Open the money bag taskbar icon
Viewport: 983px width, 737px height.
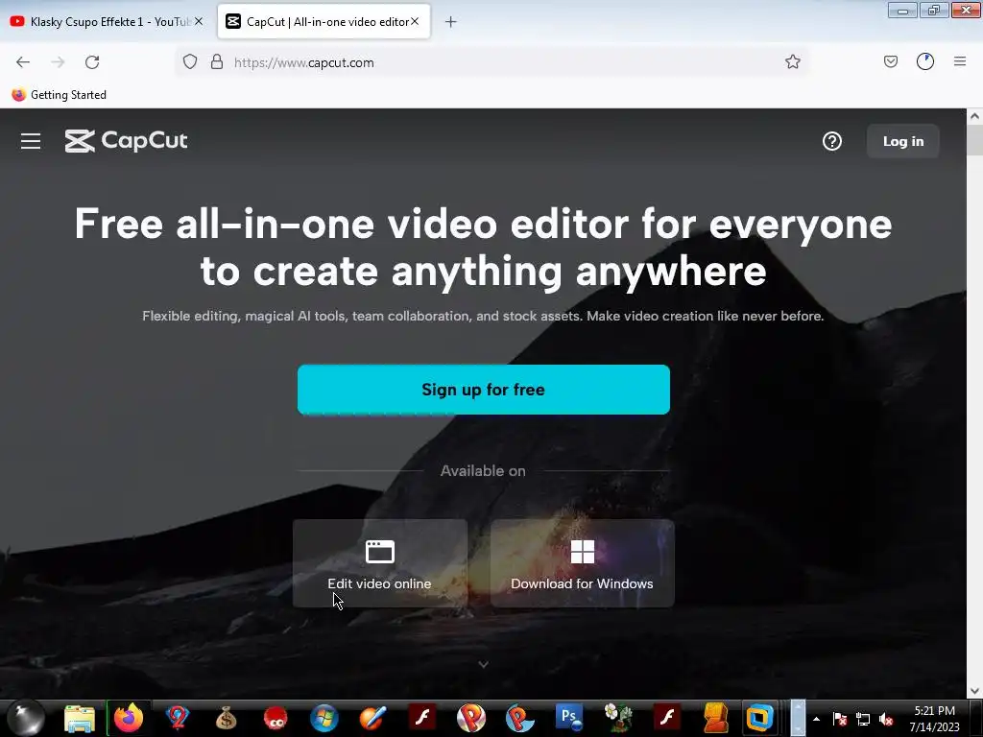227,718
